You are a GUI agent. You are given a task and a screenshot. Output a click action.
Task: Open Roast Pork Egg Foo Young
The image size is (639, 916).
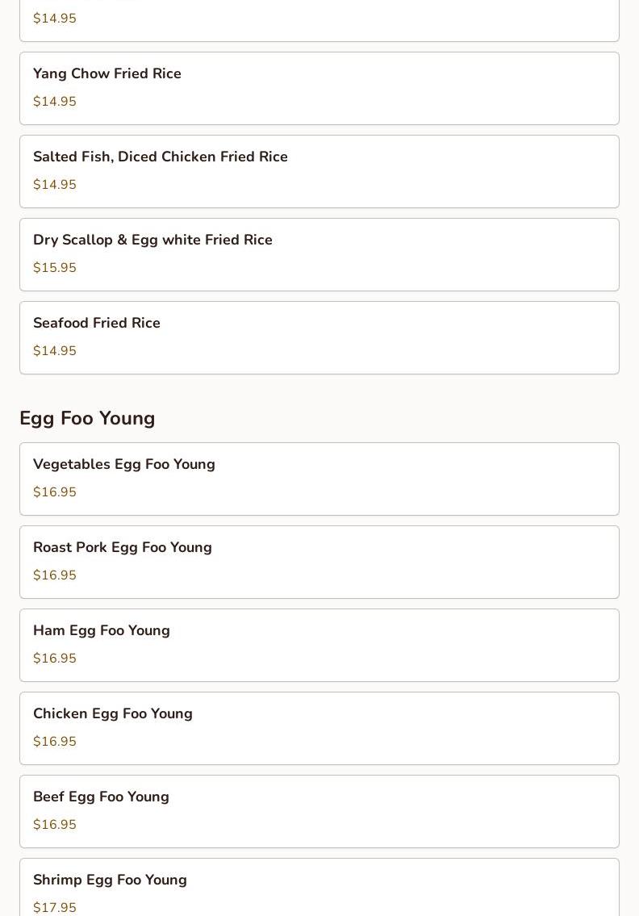(x=319, y=562)
